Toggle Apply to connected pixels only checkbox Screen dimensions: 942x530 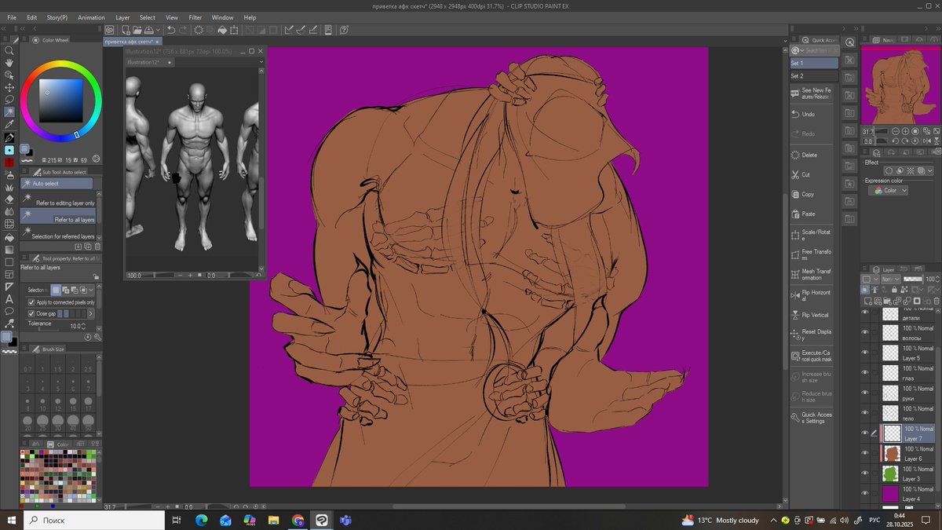31,302
